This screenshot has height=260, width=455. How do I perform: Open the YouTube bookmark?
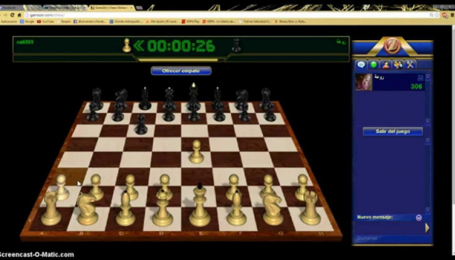tap(45, 22)
